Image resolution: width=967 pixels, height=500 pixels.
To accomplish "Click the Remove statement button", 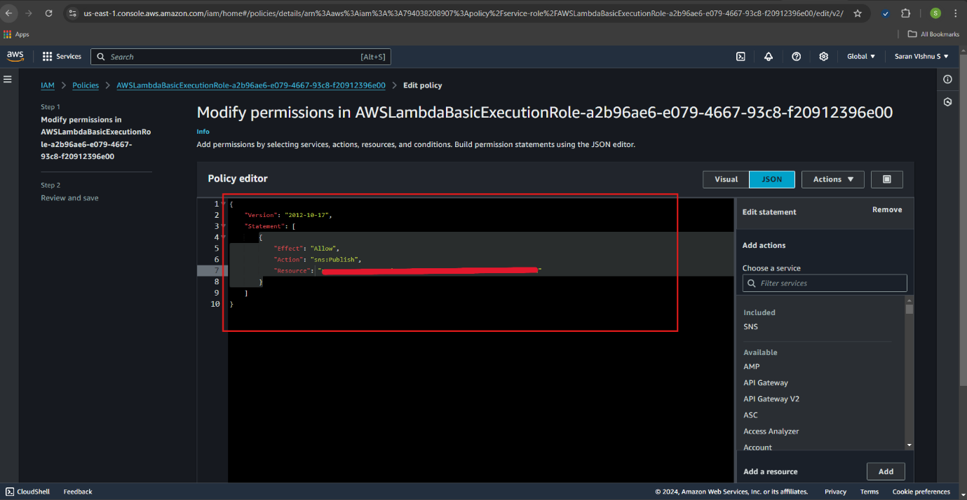I will point(886,210).
